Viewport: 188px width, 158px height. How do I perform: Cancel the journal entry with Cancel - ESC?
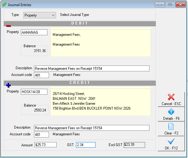click(x=171, y=100)
